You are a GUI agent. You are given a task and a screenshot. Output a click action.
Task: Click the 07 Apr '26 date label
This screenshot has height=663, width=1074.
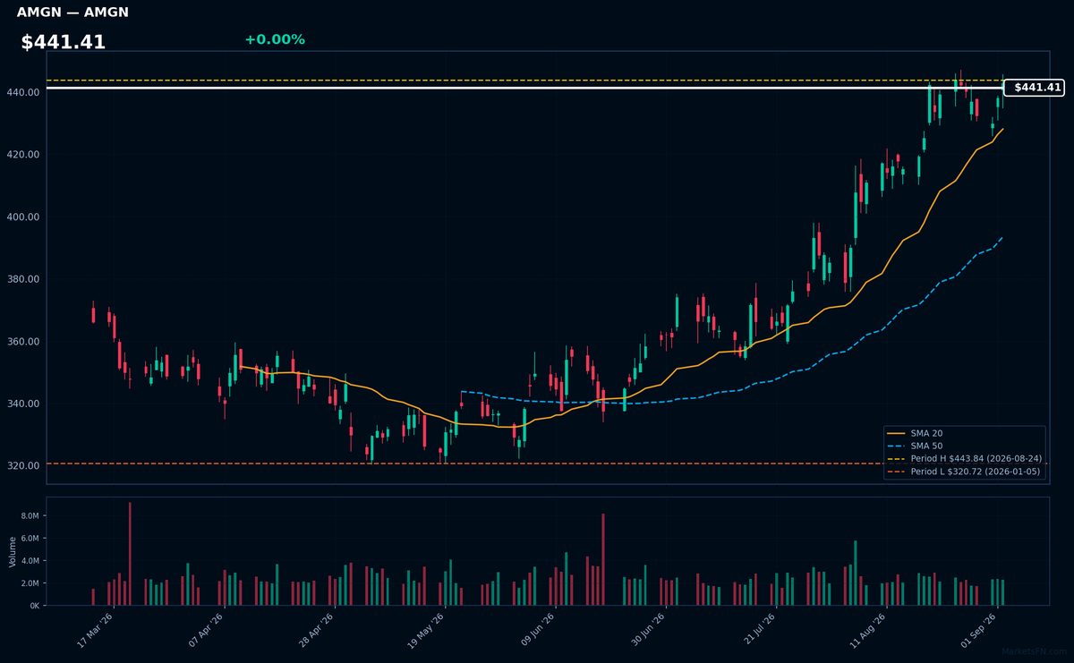(x=206, y=630)
